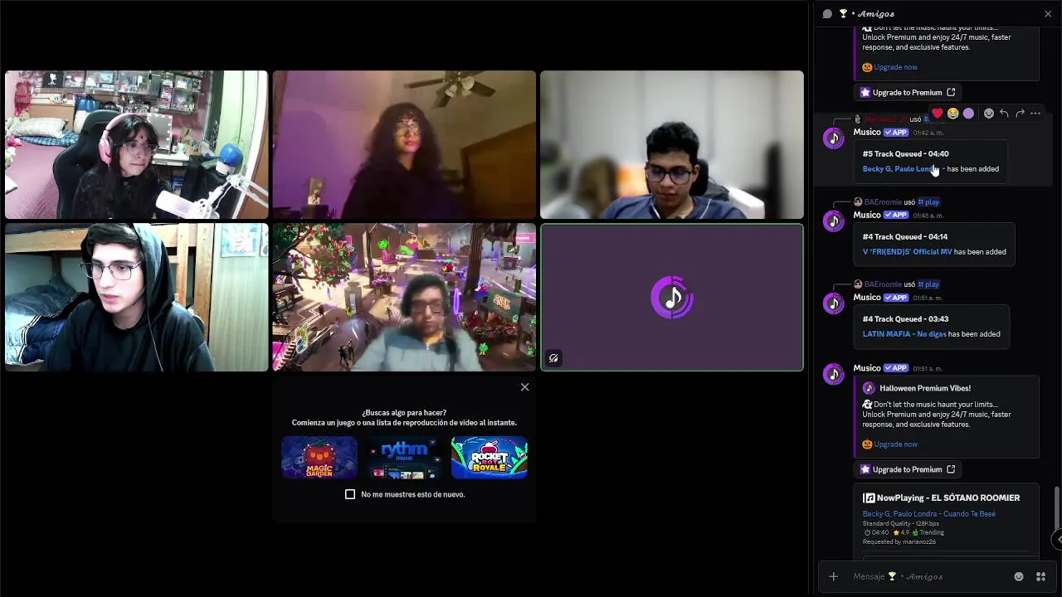Image resolution: width=1062 pixels, height=597 pixels.
Task: Click Upgrade to Premium below Halloween Vibes embed
Action: point(908,469)
